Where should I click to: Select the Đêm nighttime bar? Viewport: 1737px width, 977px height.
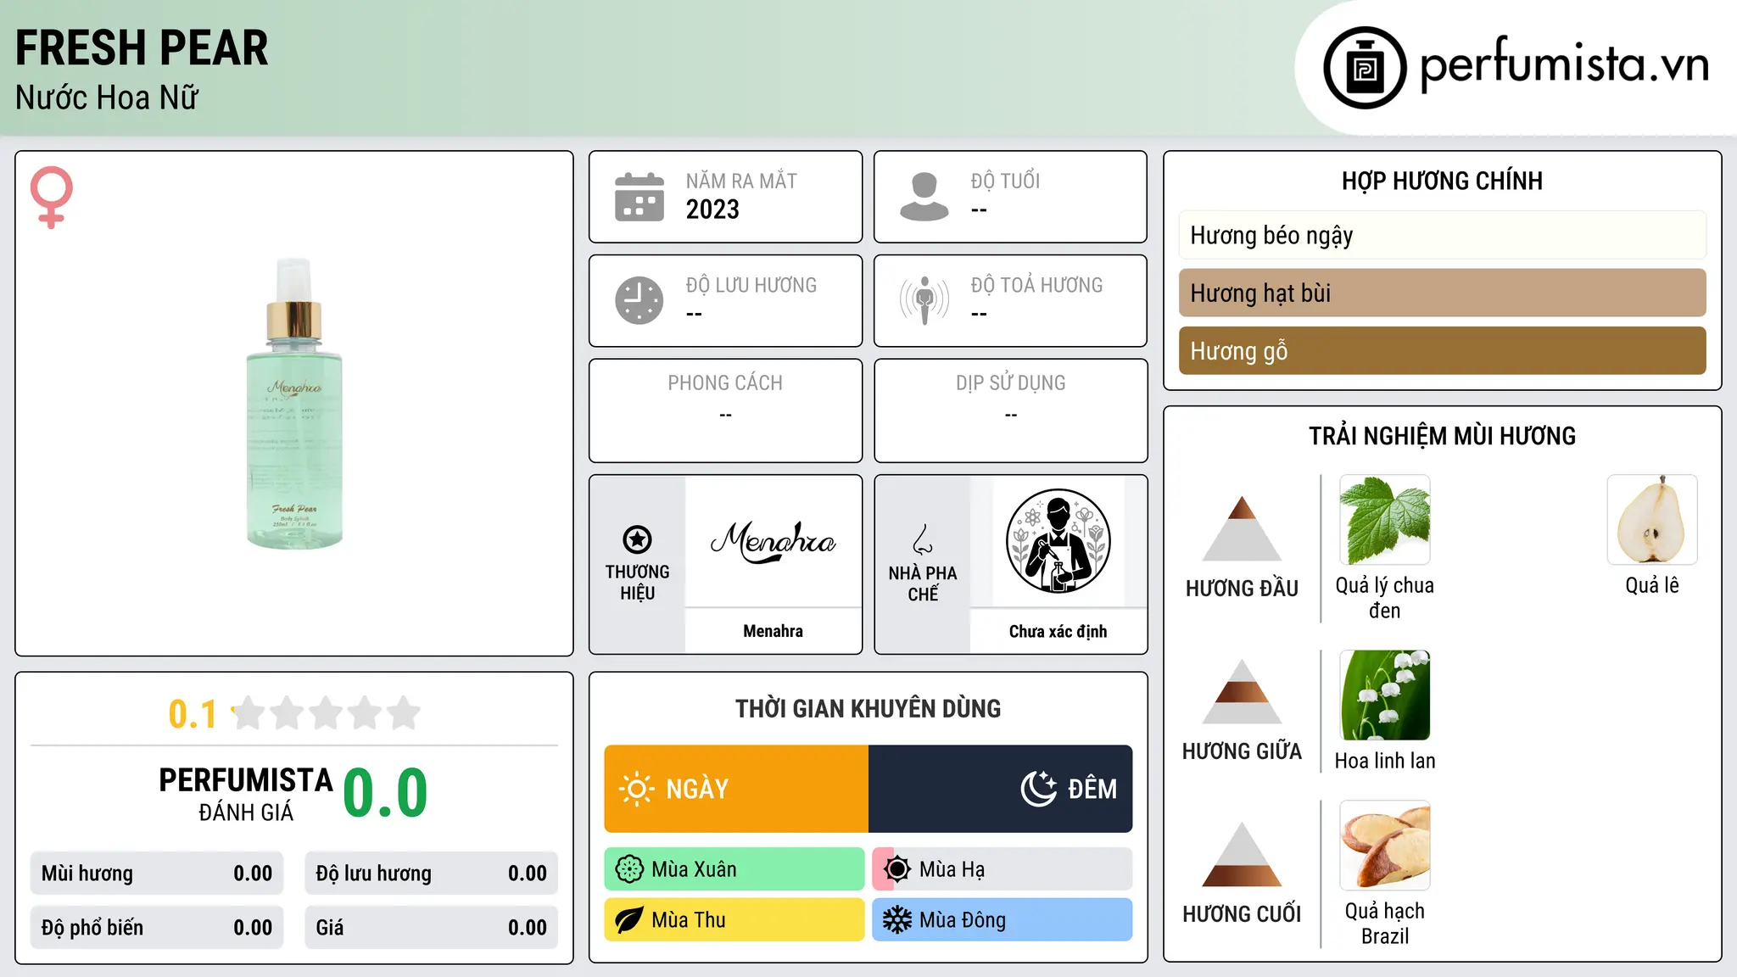point(1001,789)
